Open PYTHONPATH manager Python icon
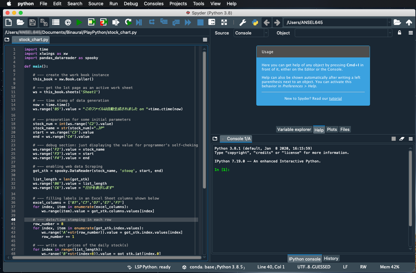Screen dimensions: 416x273 (x=255, y=22)
